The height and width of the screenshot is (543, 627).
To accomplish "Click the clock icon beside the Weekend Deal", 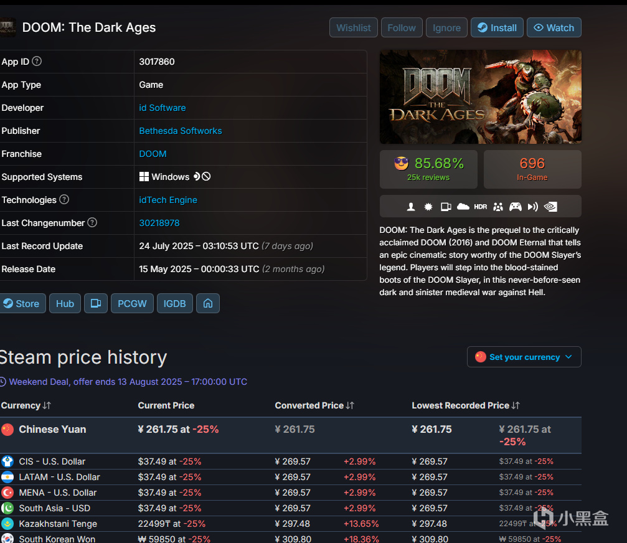I will [2, 382].
